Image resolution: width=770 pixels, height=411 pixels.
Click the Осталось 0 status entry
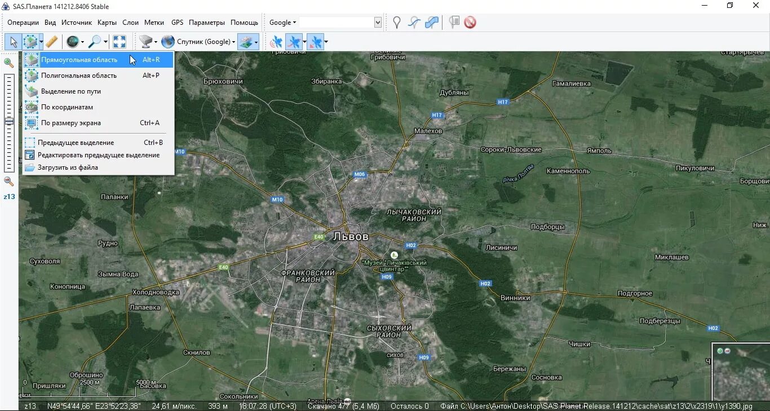click(410, 406)
